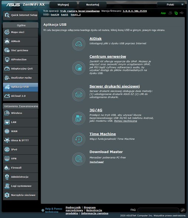
Task: Click the AiDisk cloud icon
Action: pos(79,44)
